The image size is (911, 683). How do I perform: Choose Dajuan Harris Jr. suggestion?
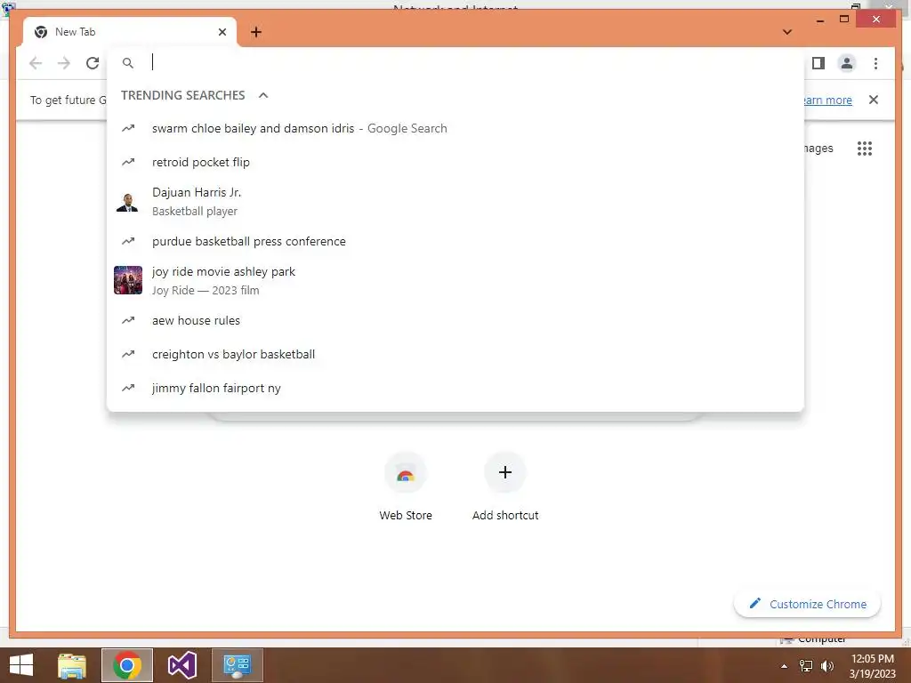click(x=455, y=202)
